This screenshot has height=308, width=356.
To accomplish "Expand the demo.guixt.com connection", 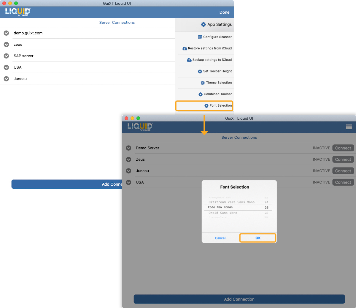I will point(6,33).
